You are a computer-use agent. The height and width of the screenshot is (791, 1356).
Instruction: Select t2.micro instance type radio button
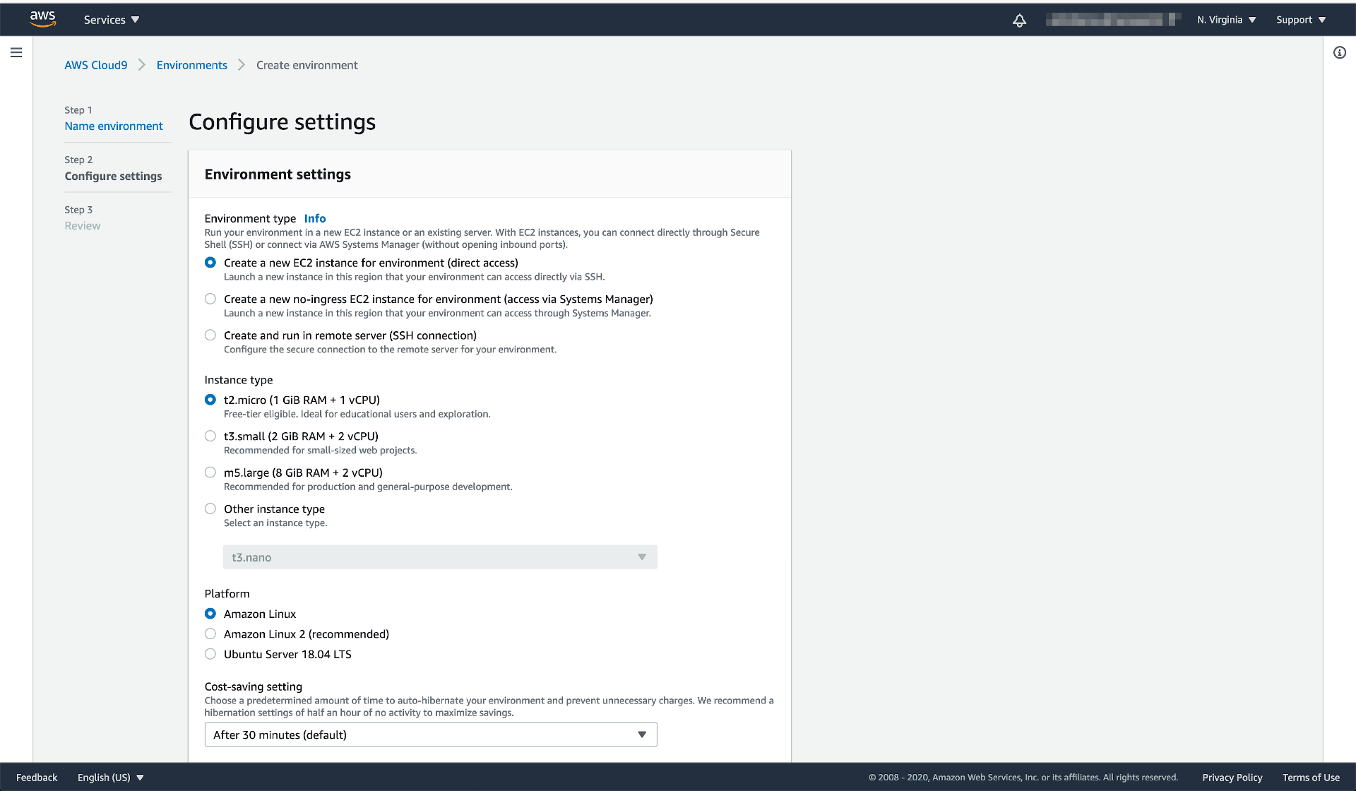pos(211,399)
